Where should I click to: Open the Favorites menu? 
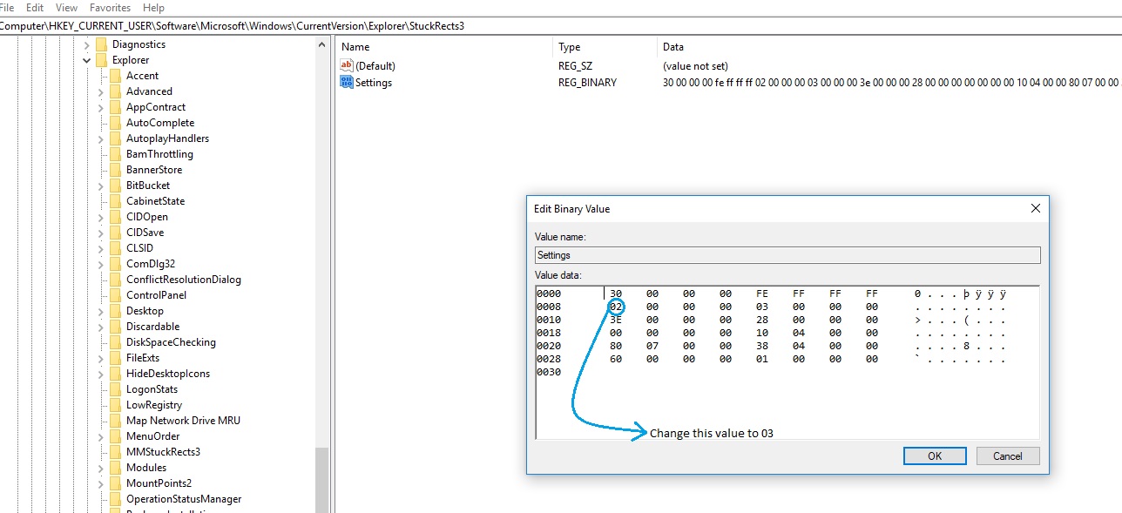tap(110, 7)
